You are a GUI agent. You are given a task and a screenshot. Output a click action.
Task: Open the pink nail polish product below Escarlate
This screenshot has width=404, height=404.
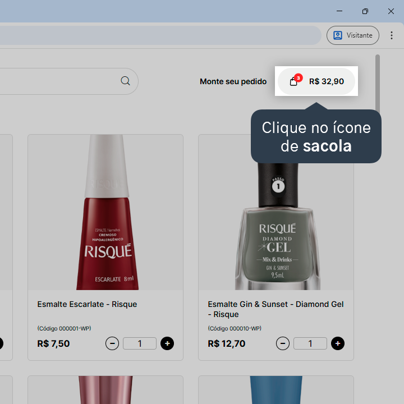click(x=105, y=390)
